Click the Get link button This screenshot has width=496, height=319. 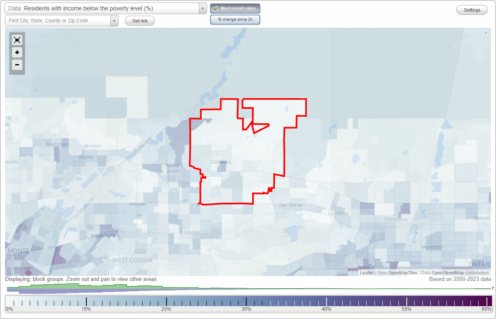coord(140,21)
